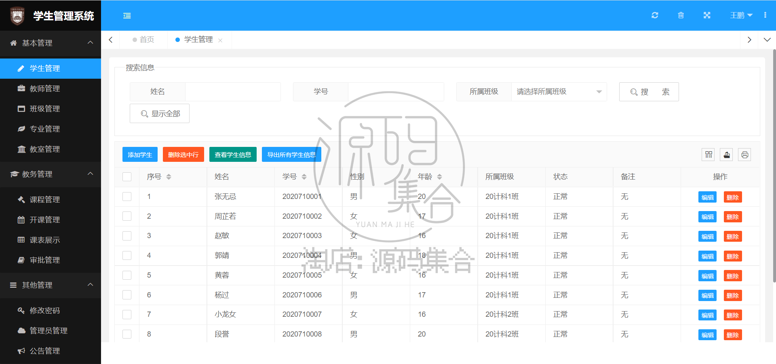Click the 搜索 button
This screenshot has width=776, height=364.
point(649,92)
